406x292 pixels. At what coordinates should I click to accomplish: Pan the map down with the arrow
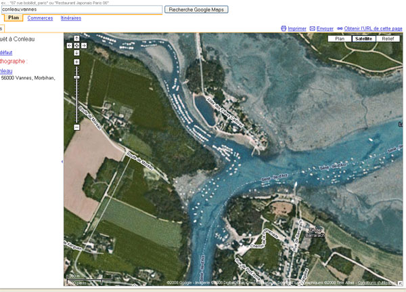76,52
